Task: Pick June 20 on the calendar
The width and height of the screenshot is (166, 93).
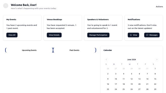Action: click(139, 84)
